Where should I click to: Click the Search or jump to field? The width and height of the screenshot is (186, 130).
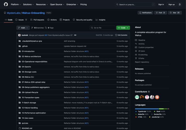(135, 4)
